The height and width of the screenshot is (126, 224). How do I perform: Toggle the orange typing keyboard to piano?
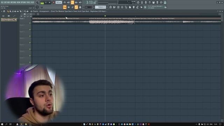tap(65, 7)
